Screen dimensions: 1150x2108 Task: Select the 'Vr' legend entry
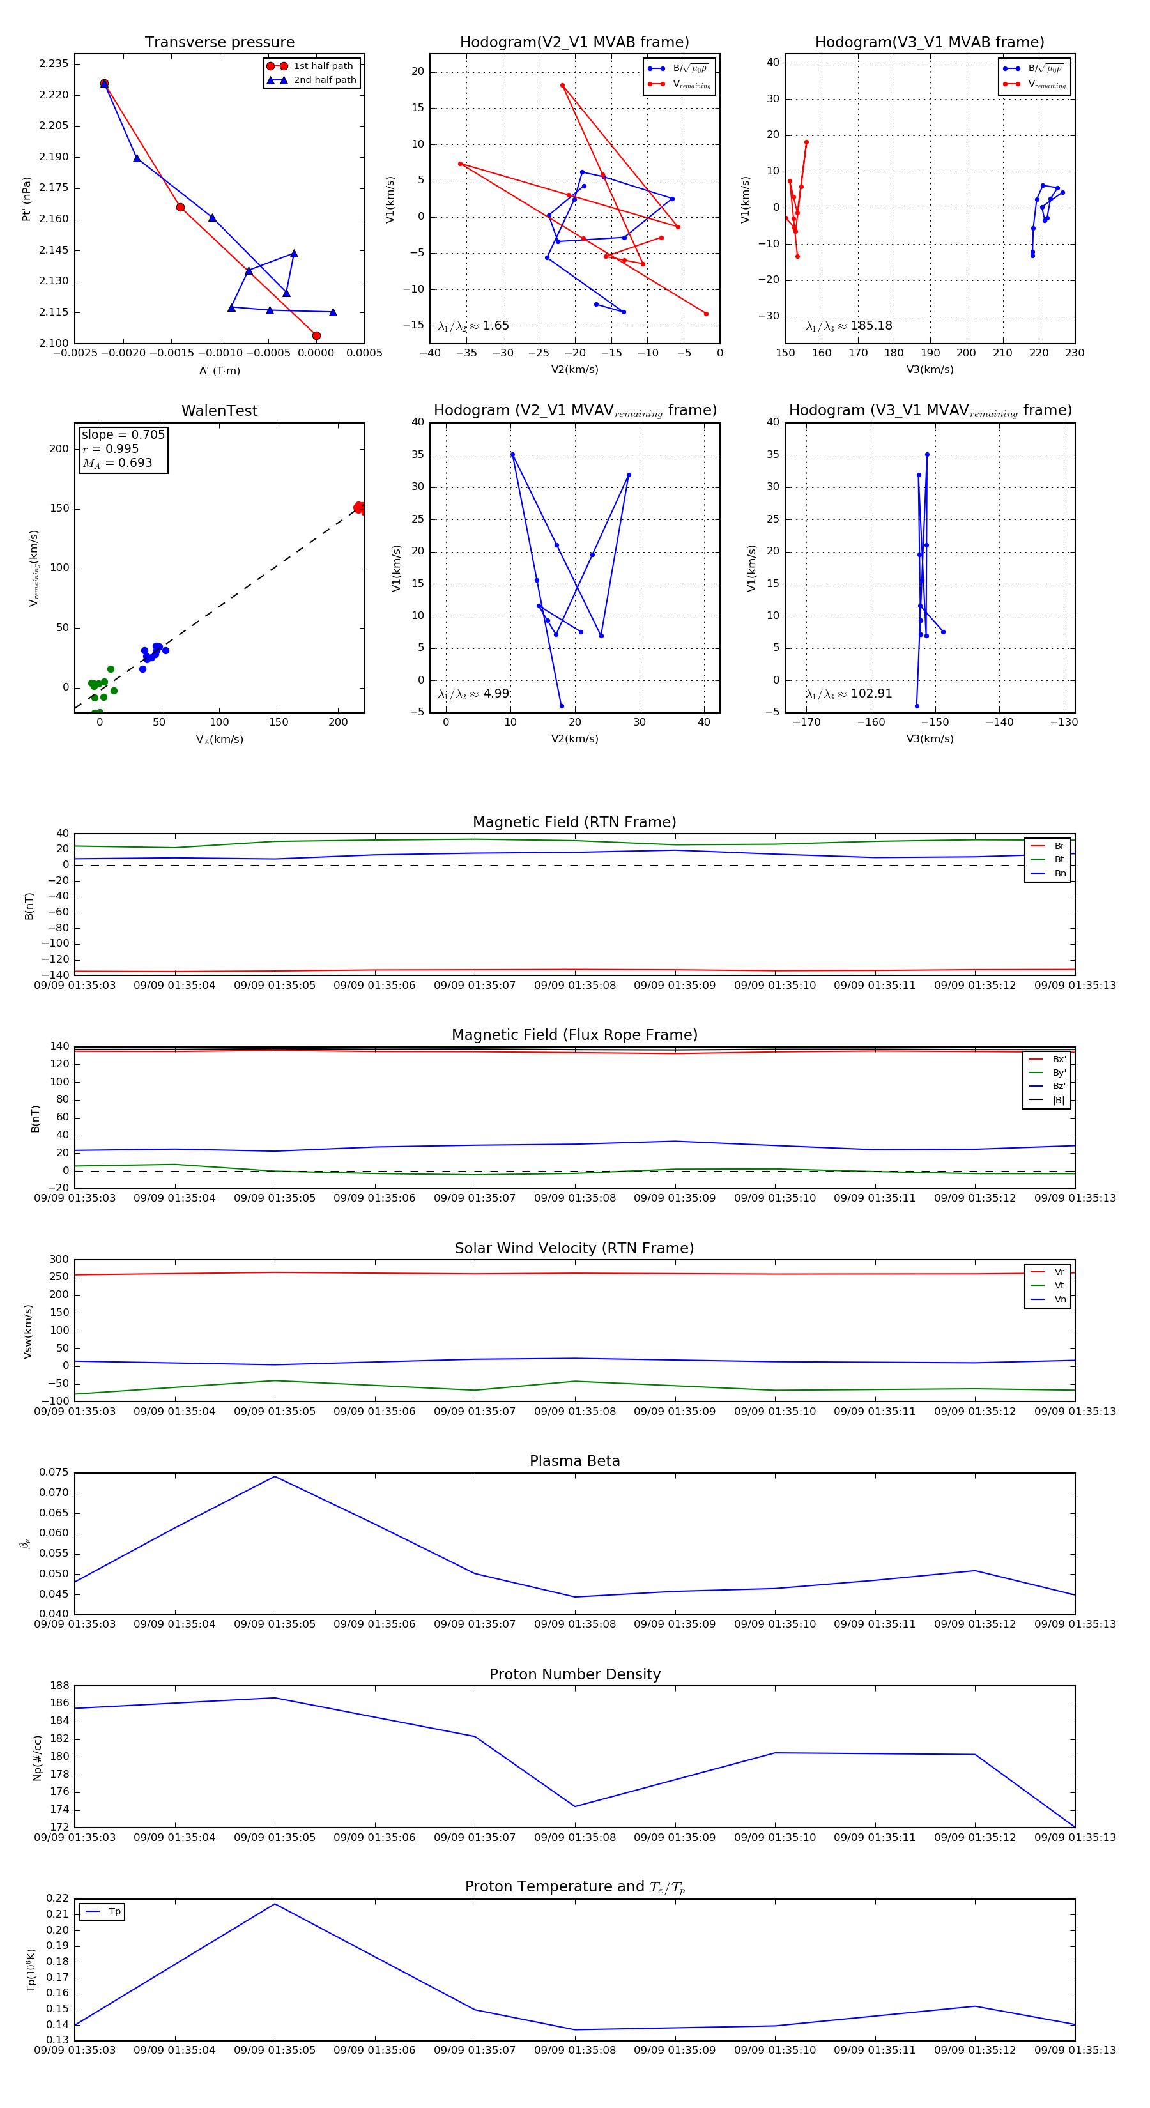click(1048, 1272)
